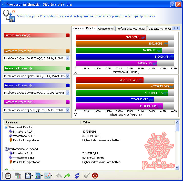Click the orange 46750MFLOPS Whetstone bar
The width and height of the screenshot is (183, 181).
[x=125, y=86]
